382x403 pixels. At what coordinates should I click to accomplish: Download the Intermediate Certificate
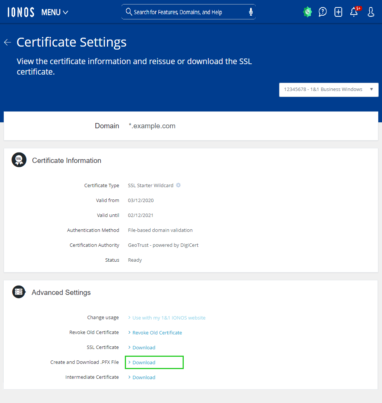pos(143,377)
